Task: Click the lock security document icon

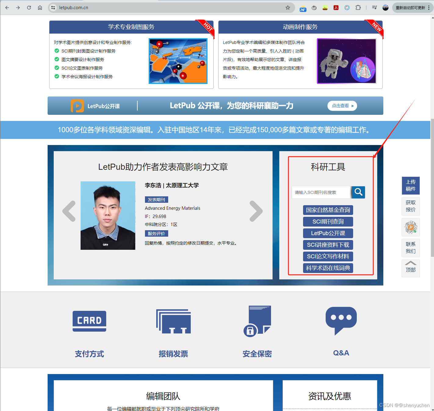Action: coord(257,321)
